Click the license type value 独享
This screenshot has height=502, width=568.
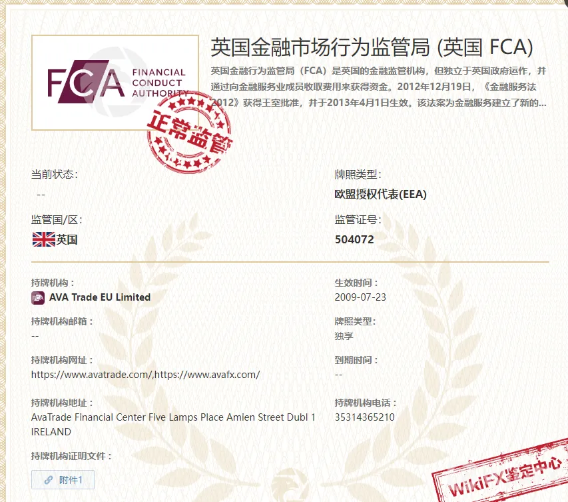click(x=344, y=336)
